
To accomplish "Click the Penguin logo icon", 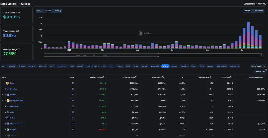I will (8, 129).
